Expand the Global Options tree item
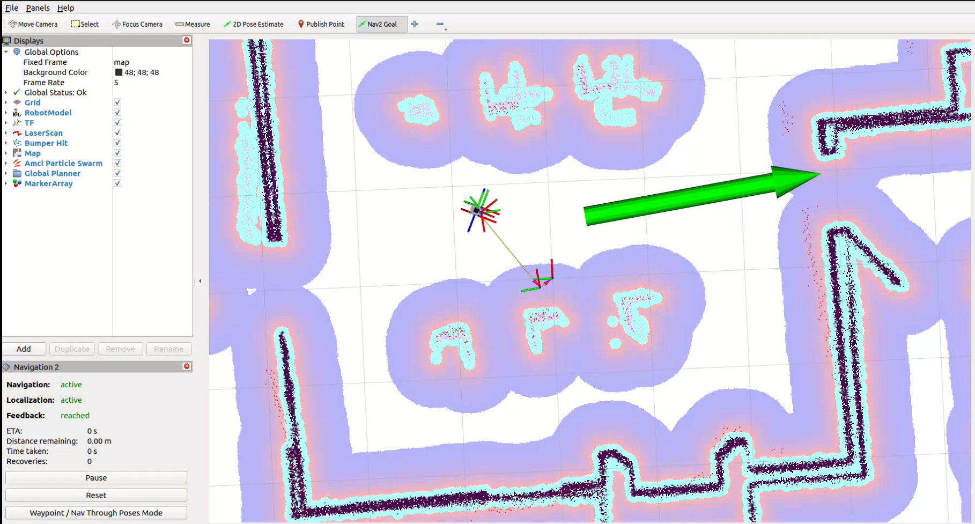 coord(5,51)
